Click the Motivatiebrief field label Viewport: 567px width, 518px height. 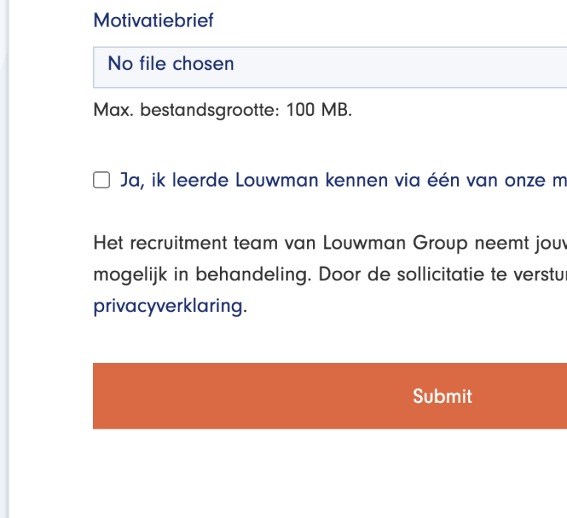(154, 20)
